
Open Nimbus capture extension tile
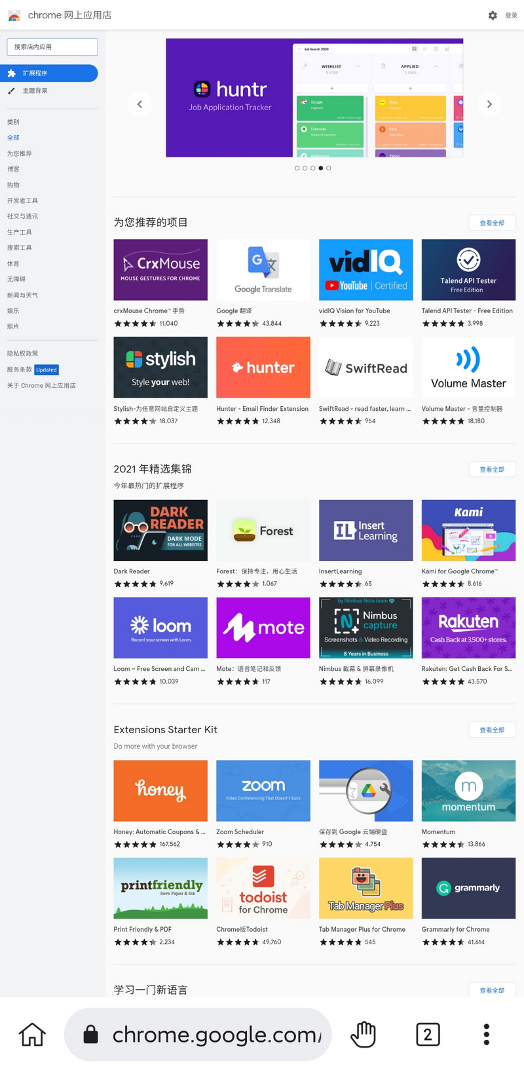pyautogui.click(x=366, y=641)
